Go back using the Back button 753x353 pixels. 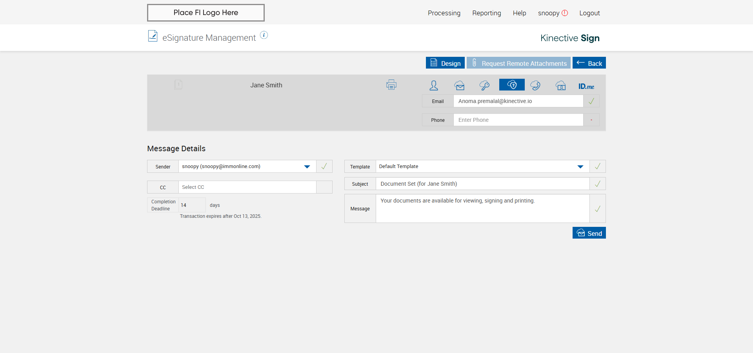tap(589, 63)
